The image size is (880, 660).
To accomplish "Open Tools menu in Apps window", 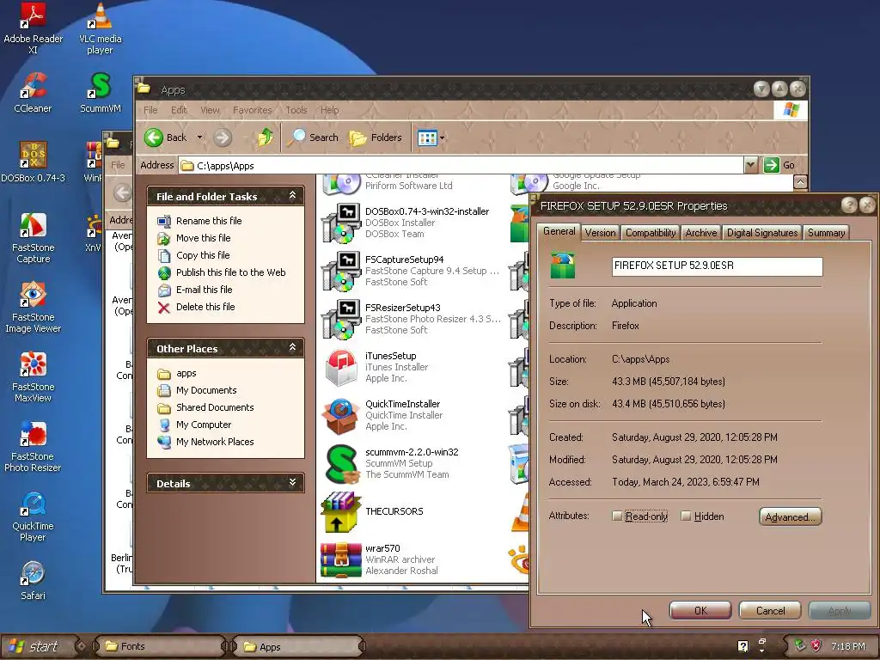I will (x=296, y=110).
